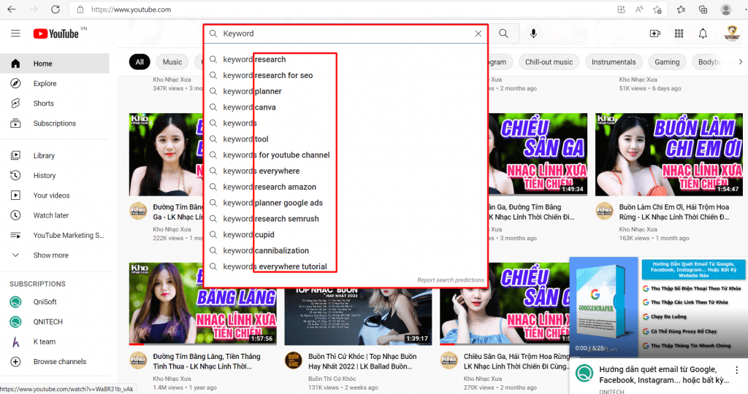Open read aloud icon in address bar

point(639,9)
